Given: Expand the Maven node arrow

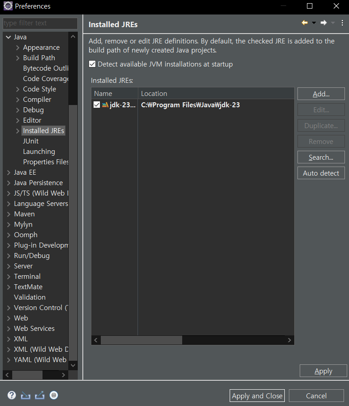Looking at the screenshot, I should 9,214.
